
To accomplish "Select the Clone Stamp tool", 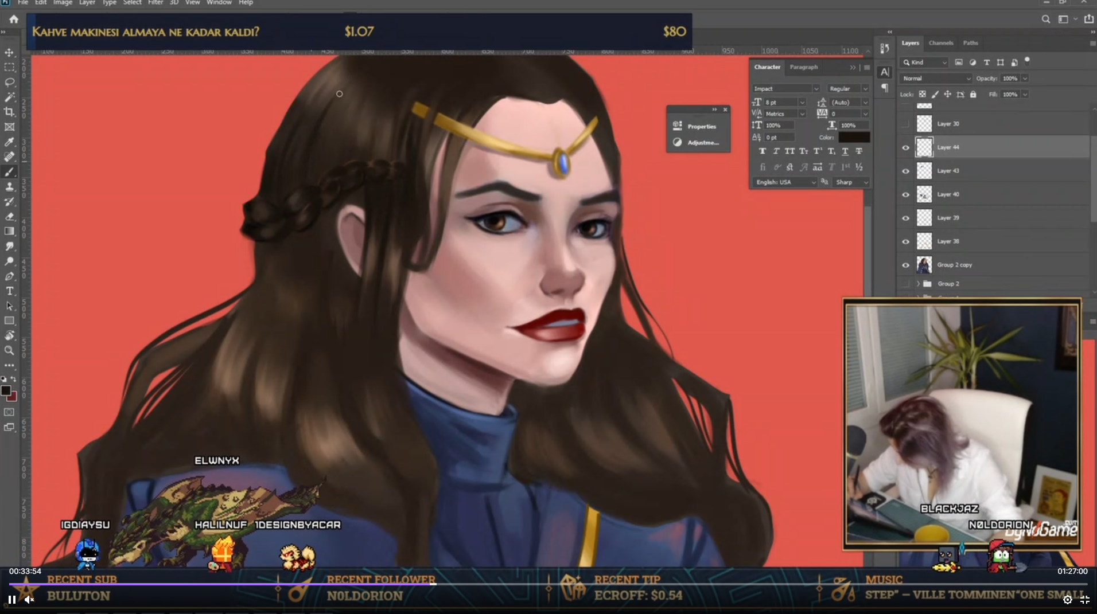I will pyautogui.click(x=9, y=187).
